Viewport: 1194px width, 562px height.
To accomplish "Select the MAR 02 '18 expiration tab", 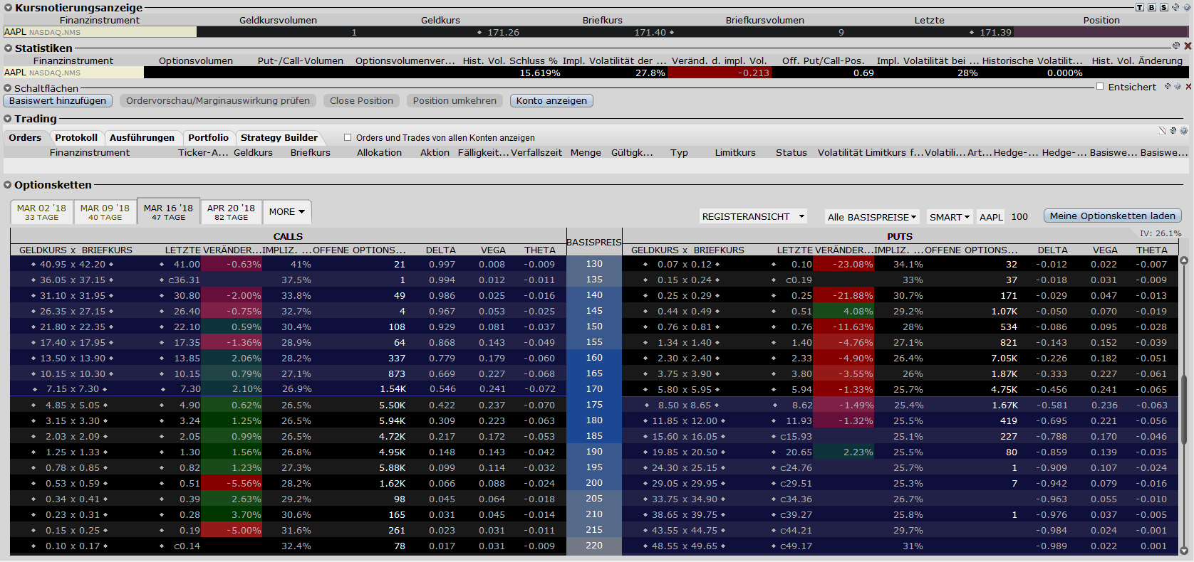I will click(x=41, y=212).
